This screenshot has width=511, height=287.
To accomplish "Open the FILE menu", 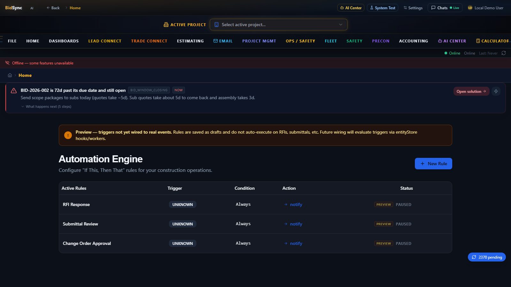I will (12, 41).
